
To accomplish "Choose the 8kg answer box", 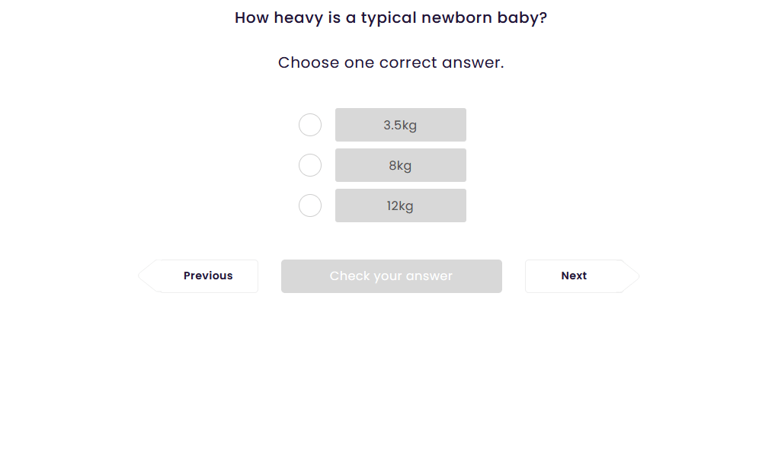I will pyautogui.click(x=400, y=165).
